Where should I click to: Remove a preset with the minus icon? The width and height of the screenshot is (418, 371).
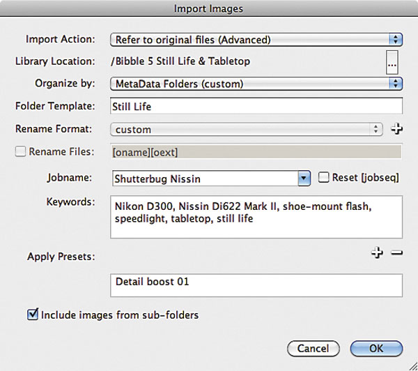(396, 252)
